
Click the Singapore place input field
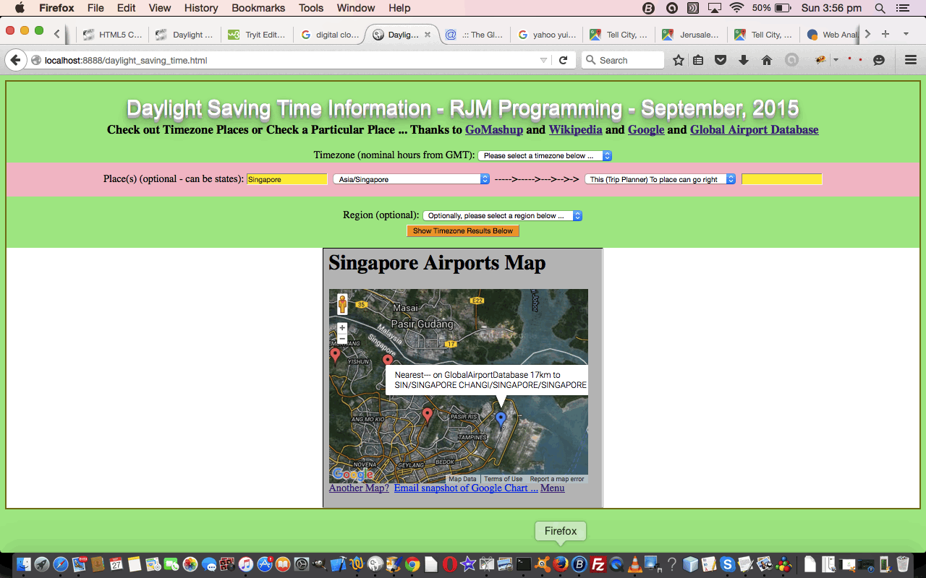287,179
